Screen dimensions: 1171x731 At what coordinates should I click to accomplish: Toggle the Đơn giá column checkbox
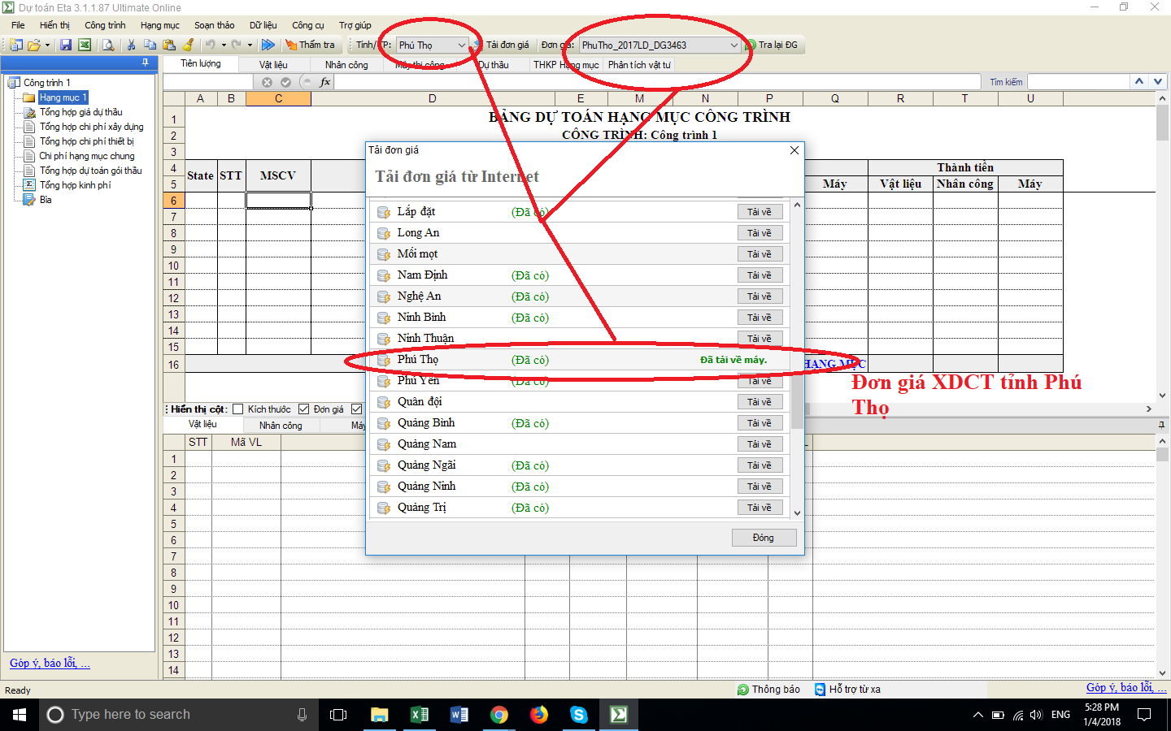point(304,409)
